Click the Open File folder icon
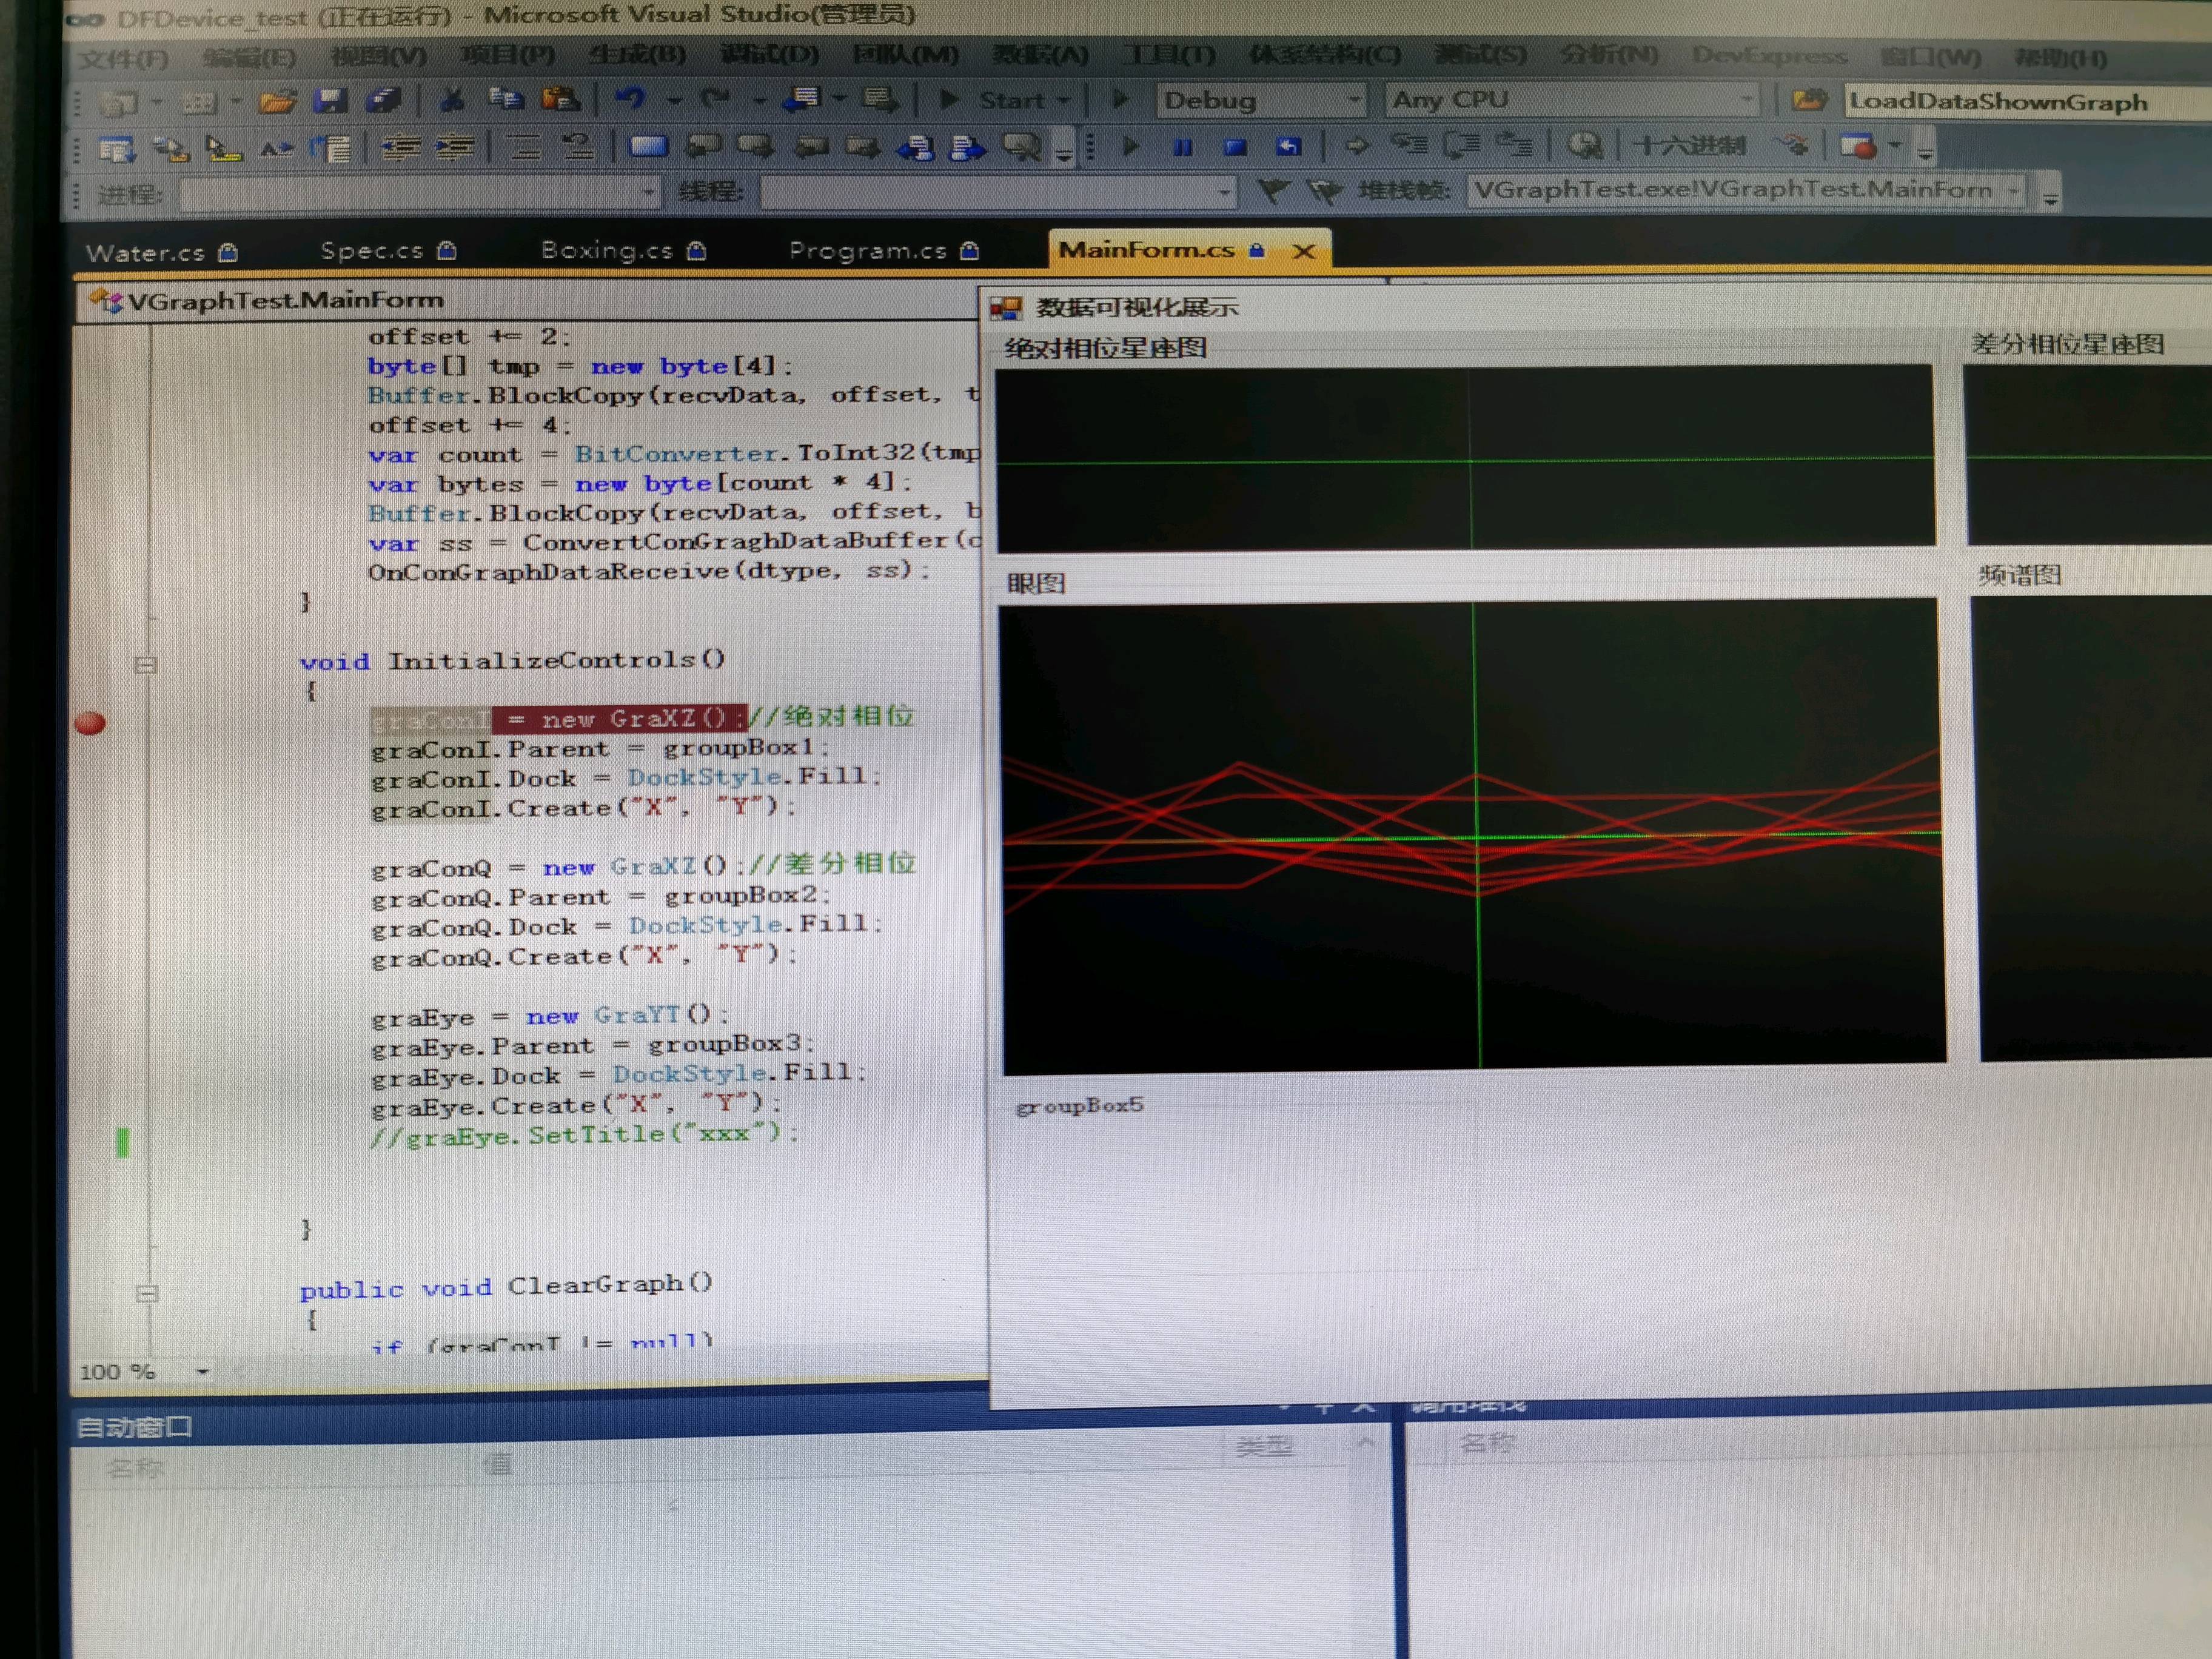Screen dimensions: 2212x1659 point(277,101)
